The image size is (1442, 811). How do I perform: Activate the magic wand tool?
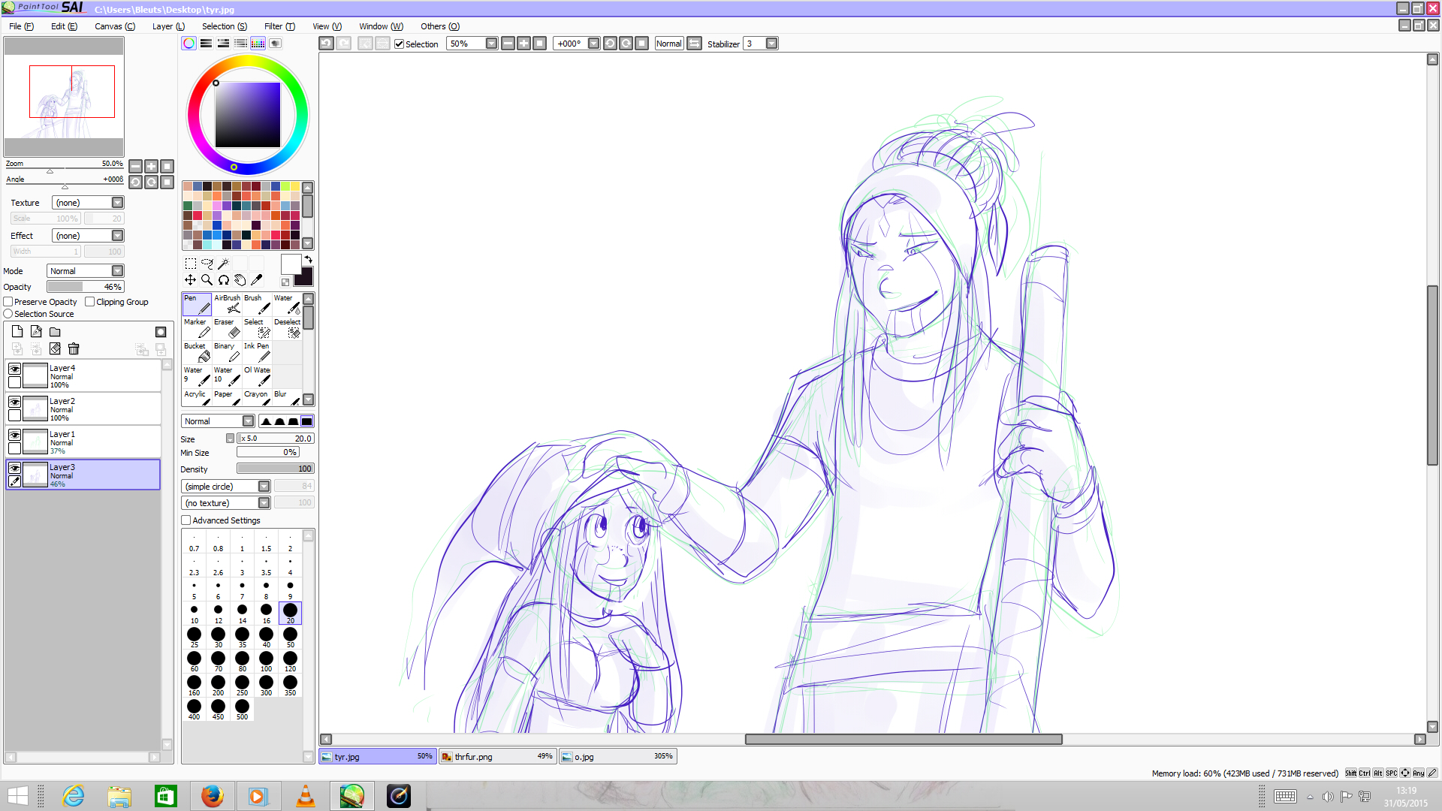coord(223,264)
